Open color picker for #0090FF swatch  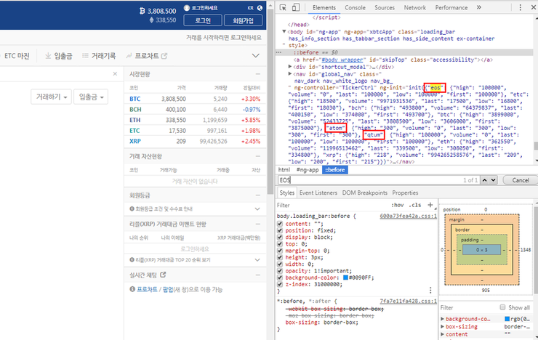click(x=345, y=278)
